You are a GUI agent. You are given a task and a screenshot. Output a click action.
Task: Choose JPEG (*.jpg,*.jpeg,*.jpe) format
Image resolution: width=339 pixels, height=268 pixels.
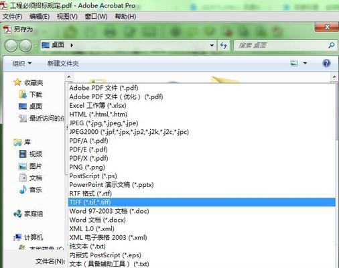point(202,123)
